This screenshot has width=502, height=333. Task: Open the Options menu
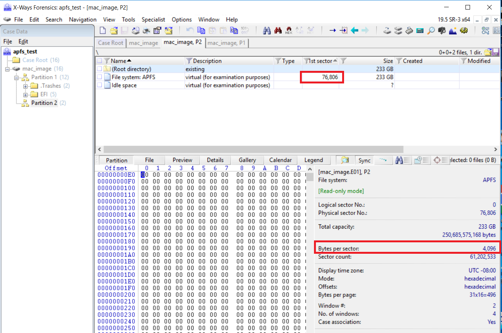[182, 19]
